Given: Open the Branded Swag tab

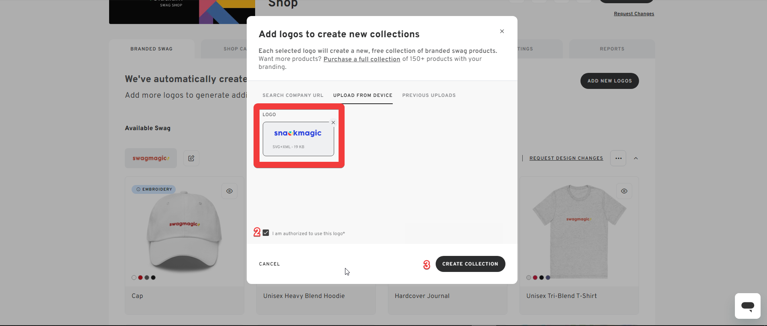Looking at the screenshot, I should click(152, 49).
